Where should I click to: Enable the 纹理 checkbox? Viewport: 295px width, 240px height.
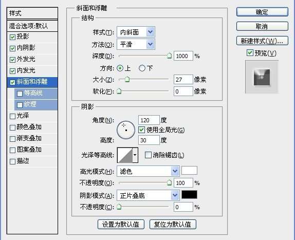pos(20,105)
